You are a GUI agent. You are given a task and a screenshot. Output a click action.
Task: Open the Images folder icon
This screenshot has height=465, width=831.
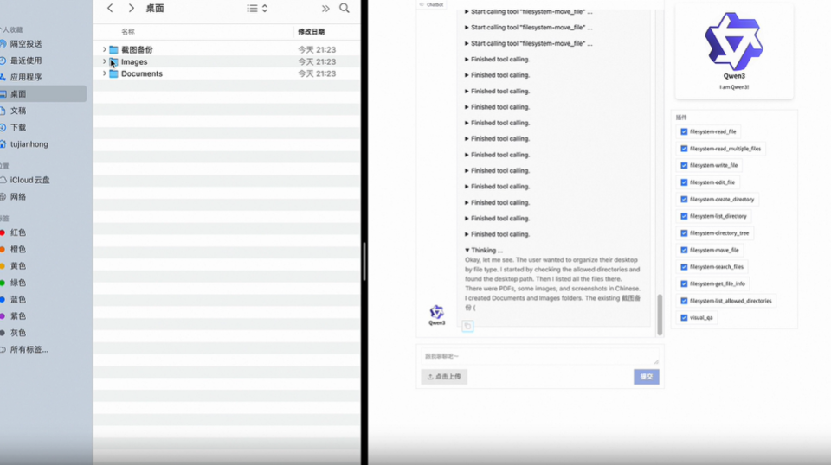pos(113,62)
